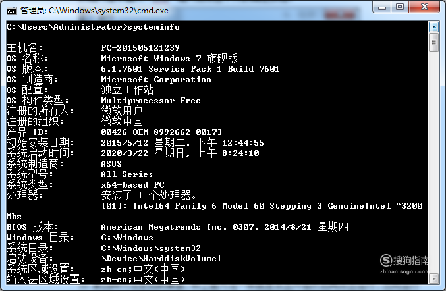Click the 初始安装日期 label
Viewport: 446px width, 291px height.
pos(40,143)
